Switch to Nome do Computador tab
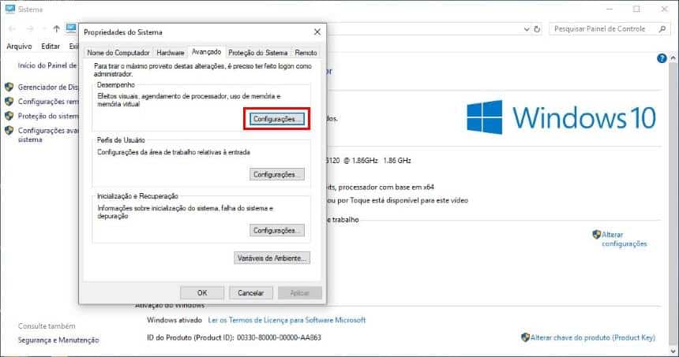679x357 pixels. point(118,52)
